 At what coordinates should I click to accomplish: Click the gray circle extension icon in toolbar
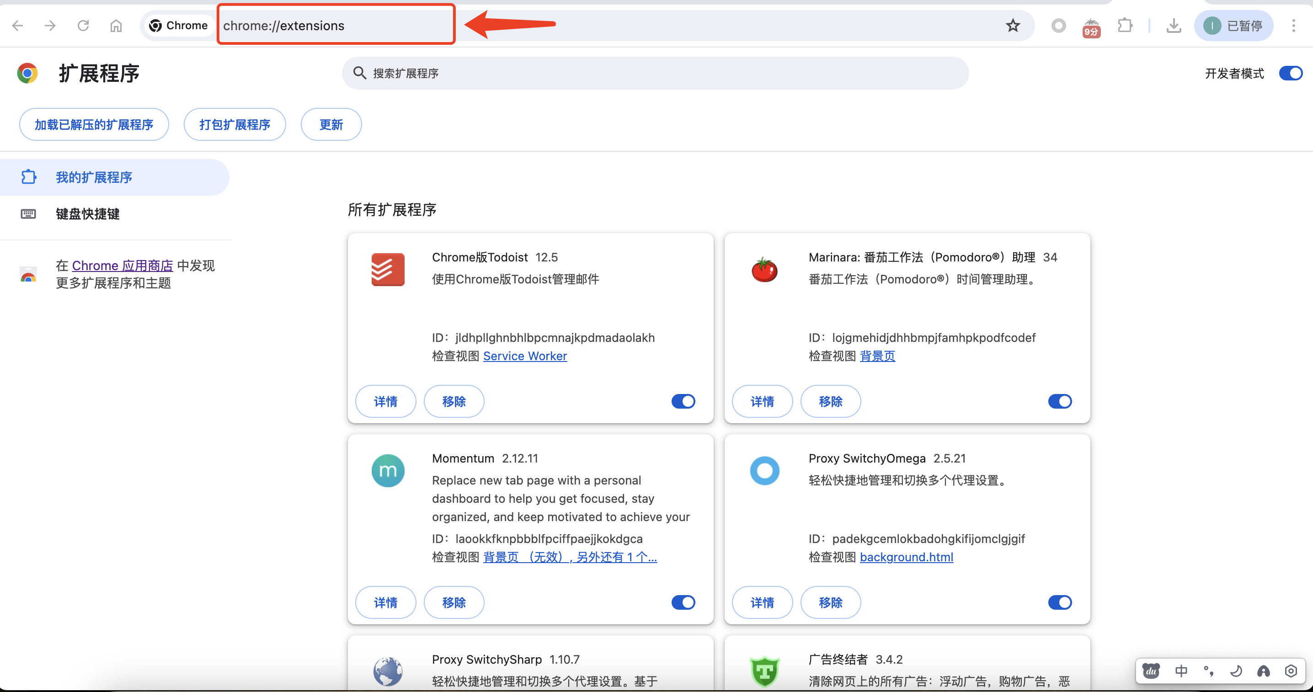point(1058,26)
